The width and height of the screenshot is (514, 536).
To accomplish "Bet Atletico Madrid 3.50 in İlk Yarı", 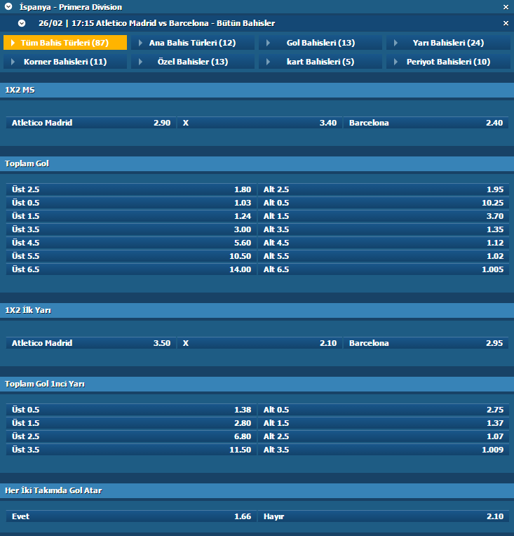I will click(91, 343).
